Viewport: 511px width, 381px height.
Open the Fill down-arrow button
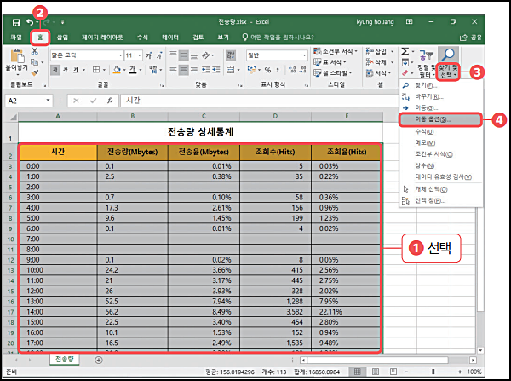[x=405, y=62]
